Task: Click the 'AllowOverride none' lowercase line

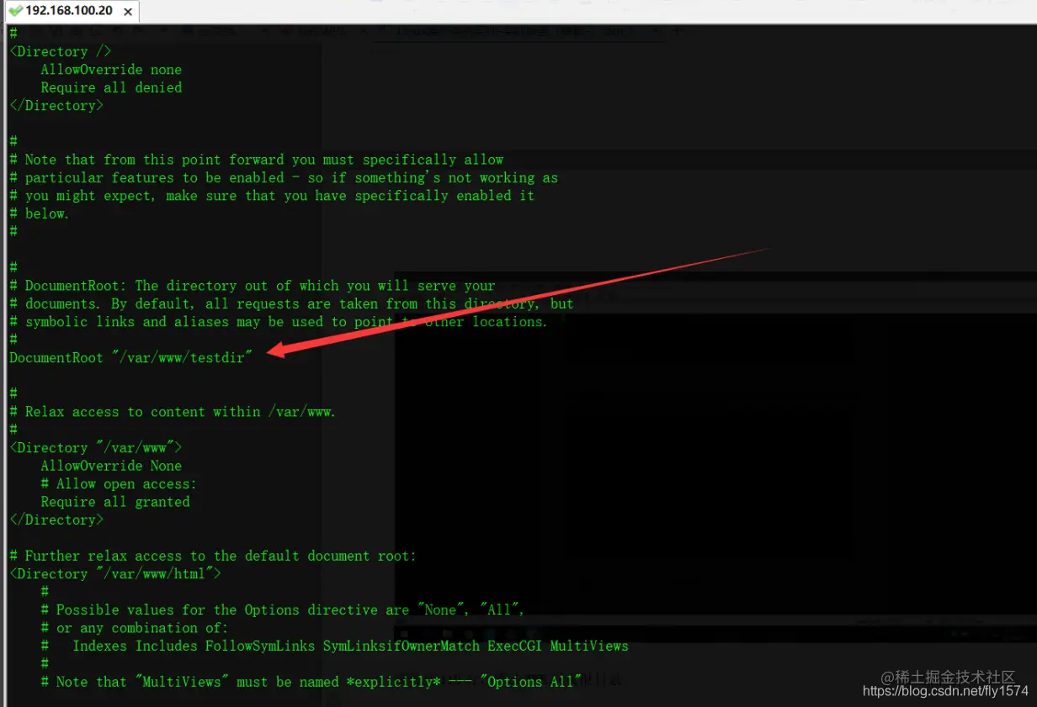Action: (x=111, y=70)
